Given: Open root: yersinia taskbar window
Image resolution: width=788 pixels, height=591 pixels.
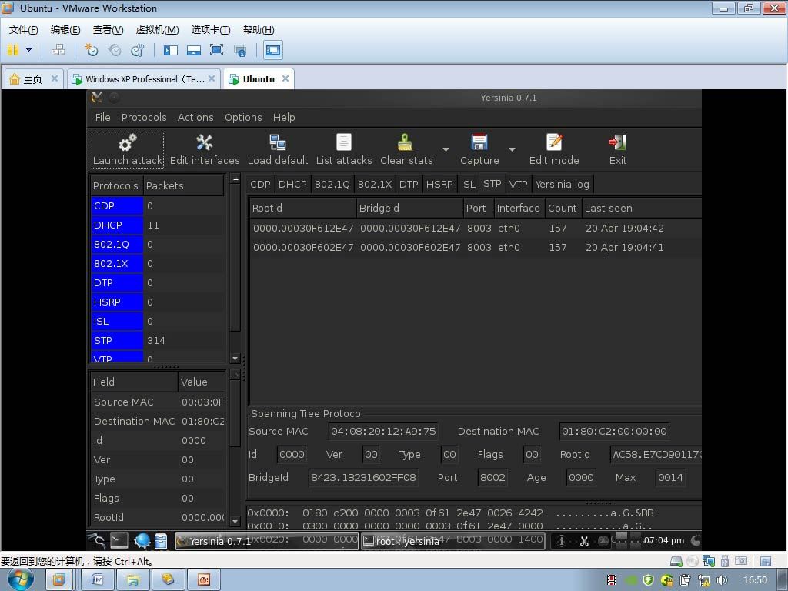Looking at the screenshot, I should click(452, 541).
